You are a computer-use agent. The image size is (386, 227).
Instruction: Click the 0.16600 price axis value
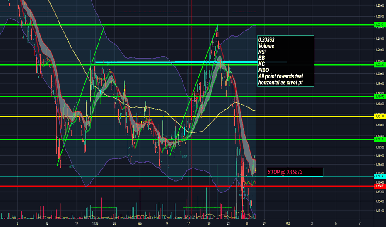tap(380, 164)
